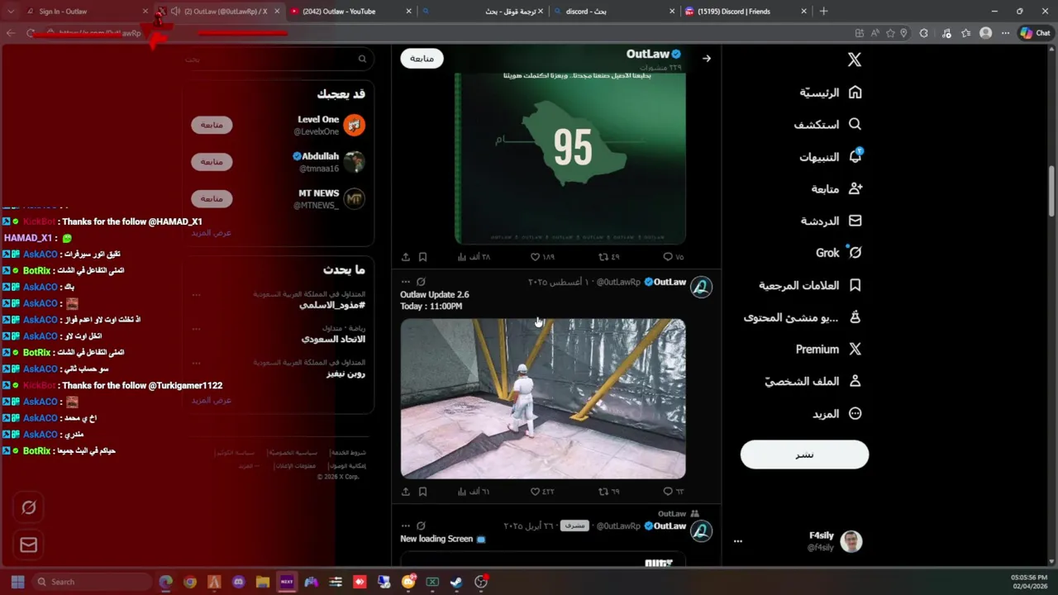Open options for مئوية_الاسلامي trend
1058x595 pixels.
(x=197, y=294)
